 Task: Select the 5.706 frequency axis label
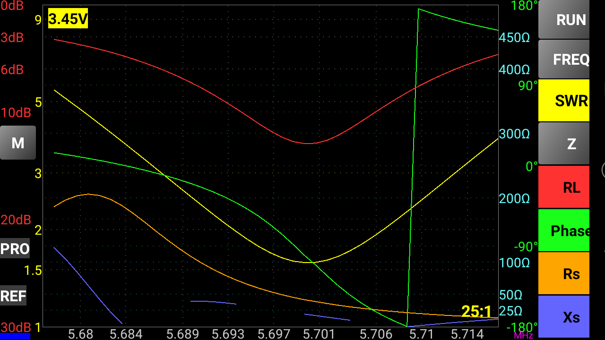coord(376,334)
